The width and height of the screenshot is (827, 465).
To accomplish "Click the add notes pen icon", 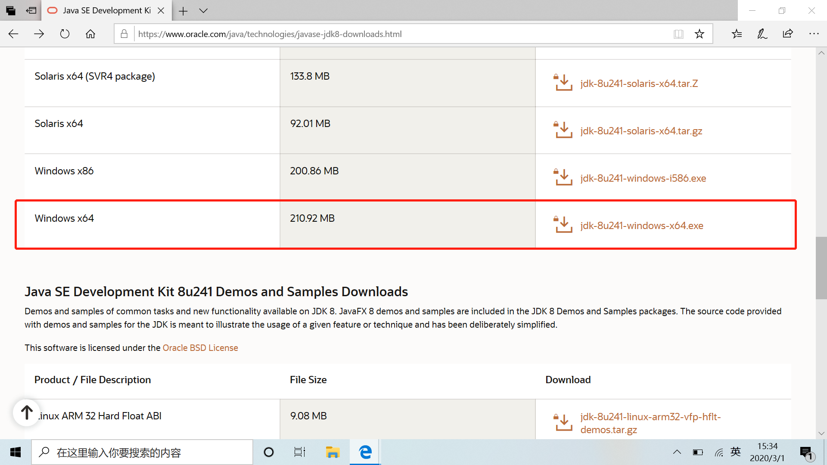I will click(762, 34).
